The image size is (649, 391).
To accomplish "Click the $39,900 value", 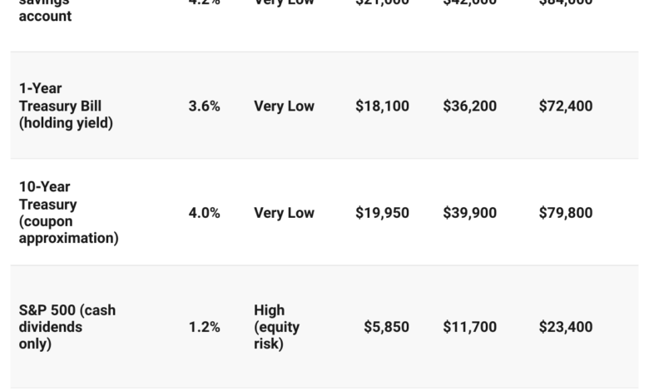I will point(469,212).
